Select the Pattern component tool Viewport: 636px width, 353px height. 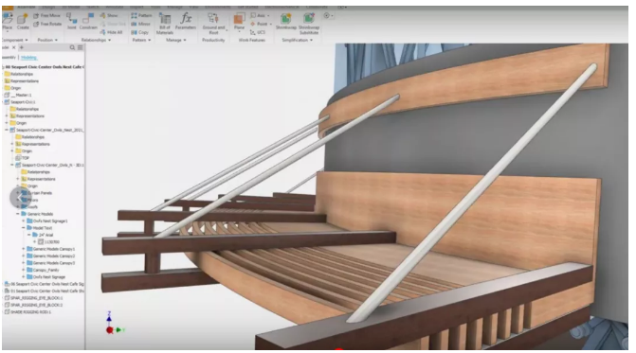(x=141, y=15)
